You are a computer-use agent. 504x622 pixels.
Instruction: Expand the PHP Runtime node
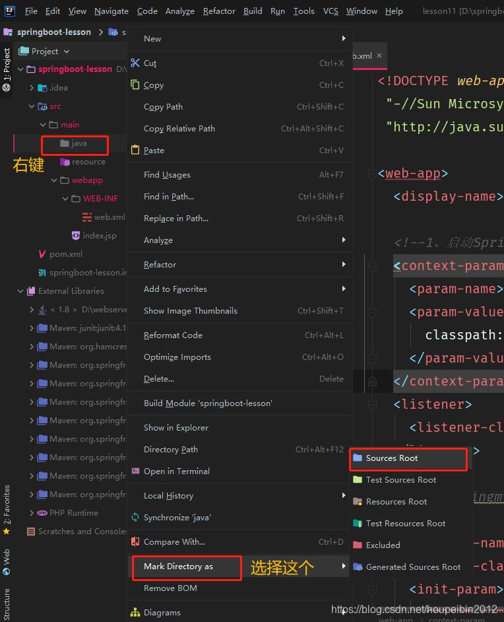click(x=32, y=512)
